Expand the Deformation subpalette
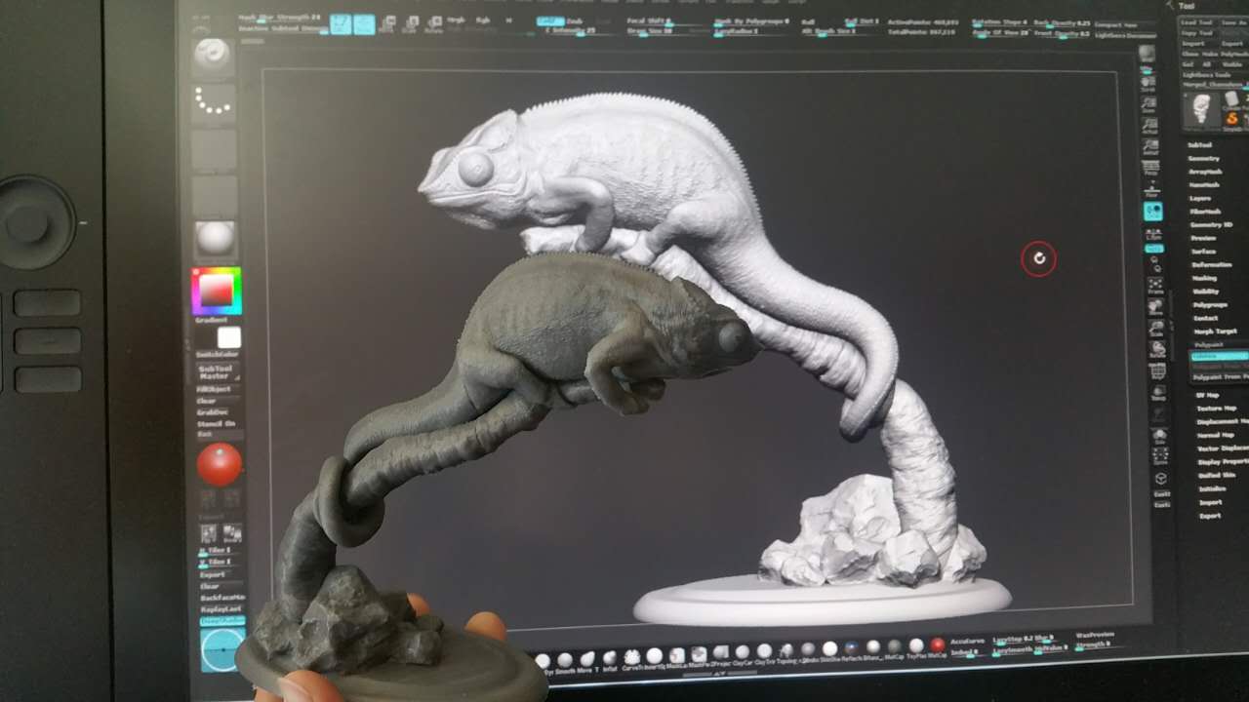 point(1211,264)
